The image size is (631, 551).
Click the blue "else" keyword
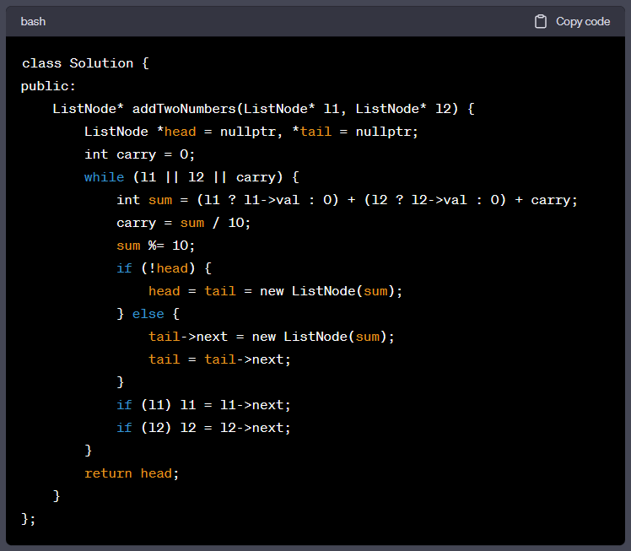(x=148, y=314)
